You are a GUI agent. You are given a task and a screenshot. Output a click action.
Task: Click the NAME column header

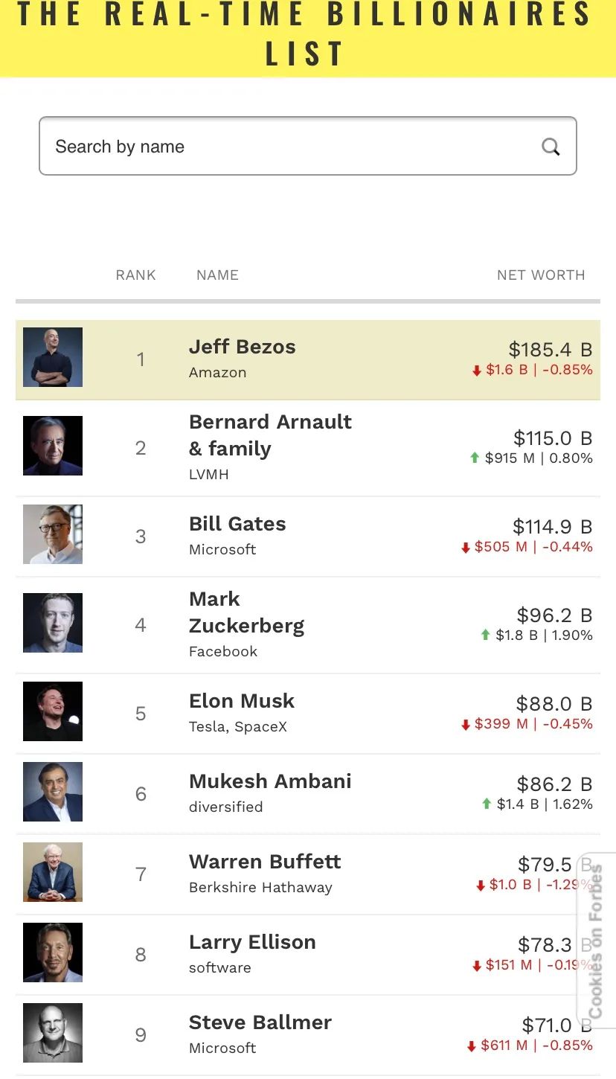click(217, 275)
